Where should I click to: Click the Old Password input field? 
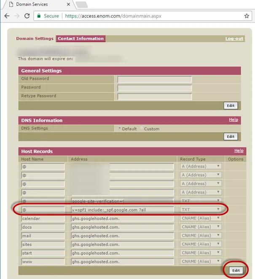click(x=154, y=79)
